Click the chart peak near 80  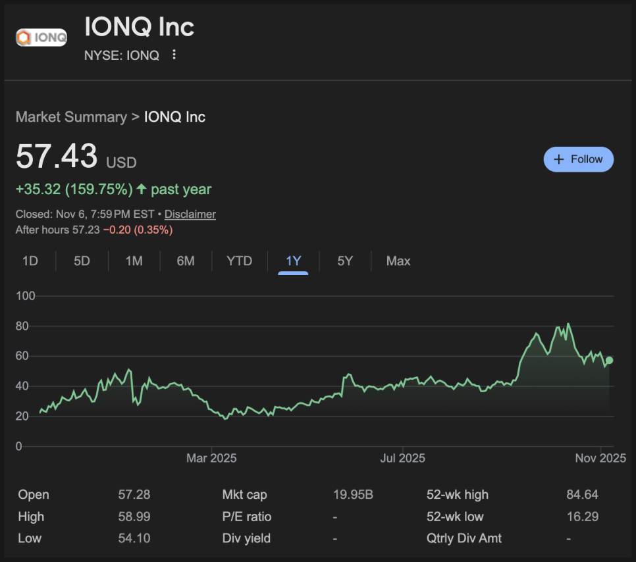click(x=568, y=324)
